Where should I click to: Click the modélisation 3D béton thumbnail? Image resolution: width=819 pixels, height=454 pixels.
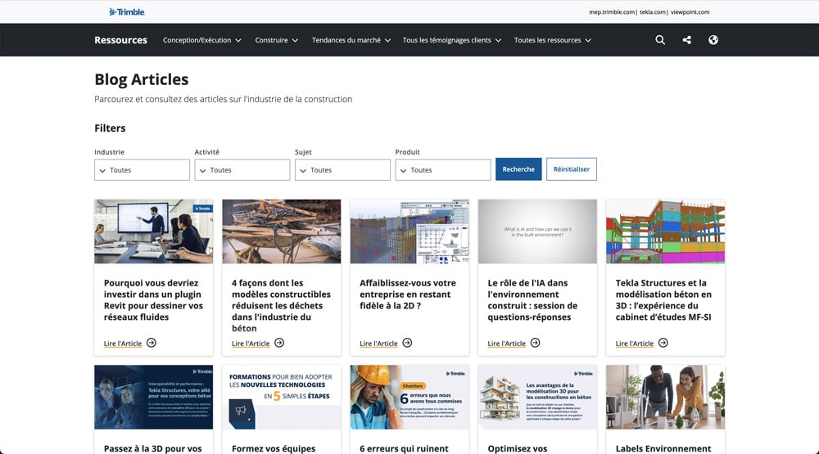537,397
